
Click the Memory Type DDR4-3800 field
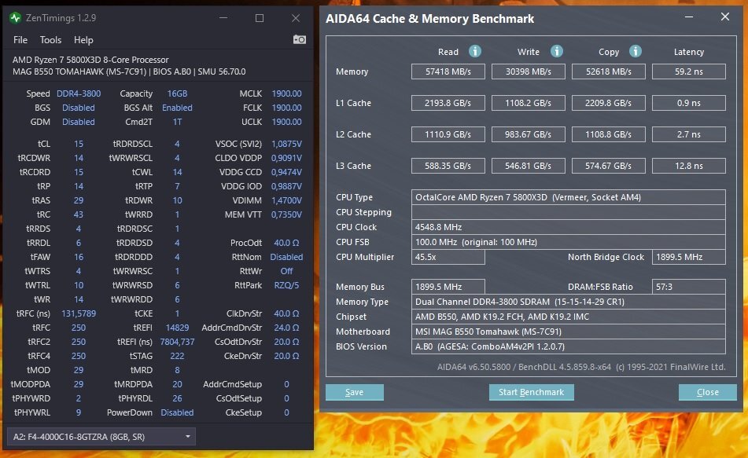pos(569,302)
